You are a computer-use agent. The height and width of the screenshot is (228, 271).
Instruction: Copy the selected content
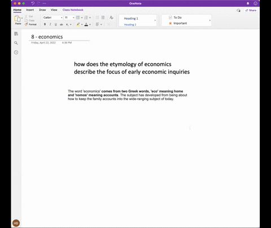click(29, 20)
